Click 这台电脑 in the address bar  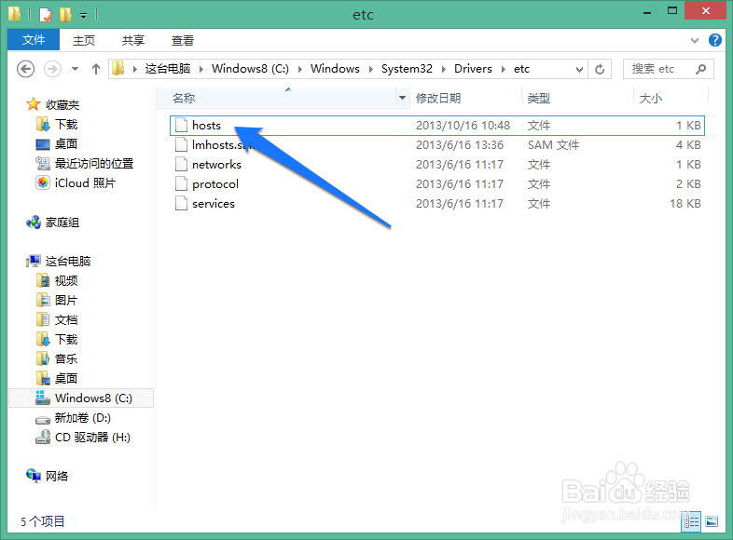coord(167,69)
